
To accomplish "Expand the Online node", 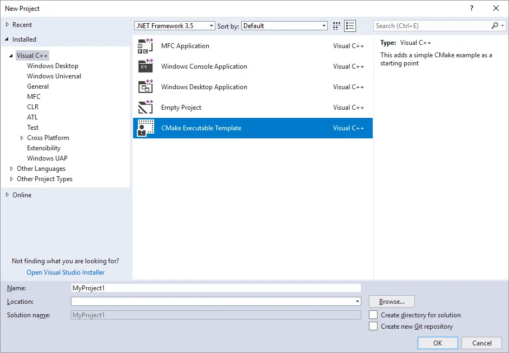I will point(7,195).
